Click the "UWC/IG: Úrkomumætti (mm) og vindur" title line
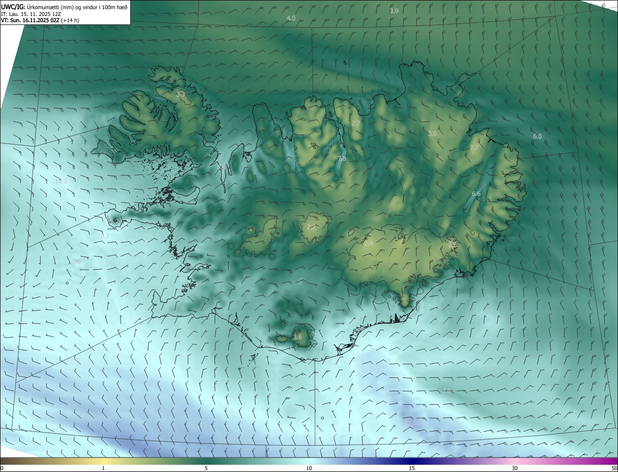 (64, 7)
